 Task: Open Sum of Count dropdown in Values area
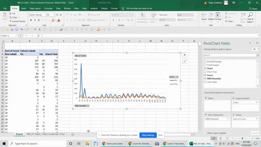click(257, 119)
